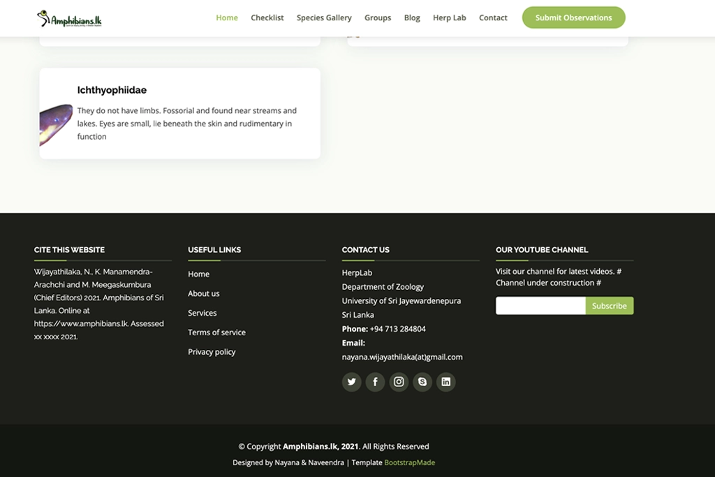Open the Blog navigation link
The width and height of the screenshot is (715, 477).
412,18
